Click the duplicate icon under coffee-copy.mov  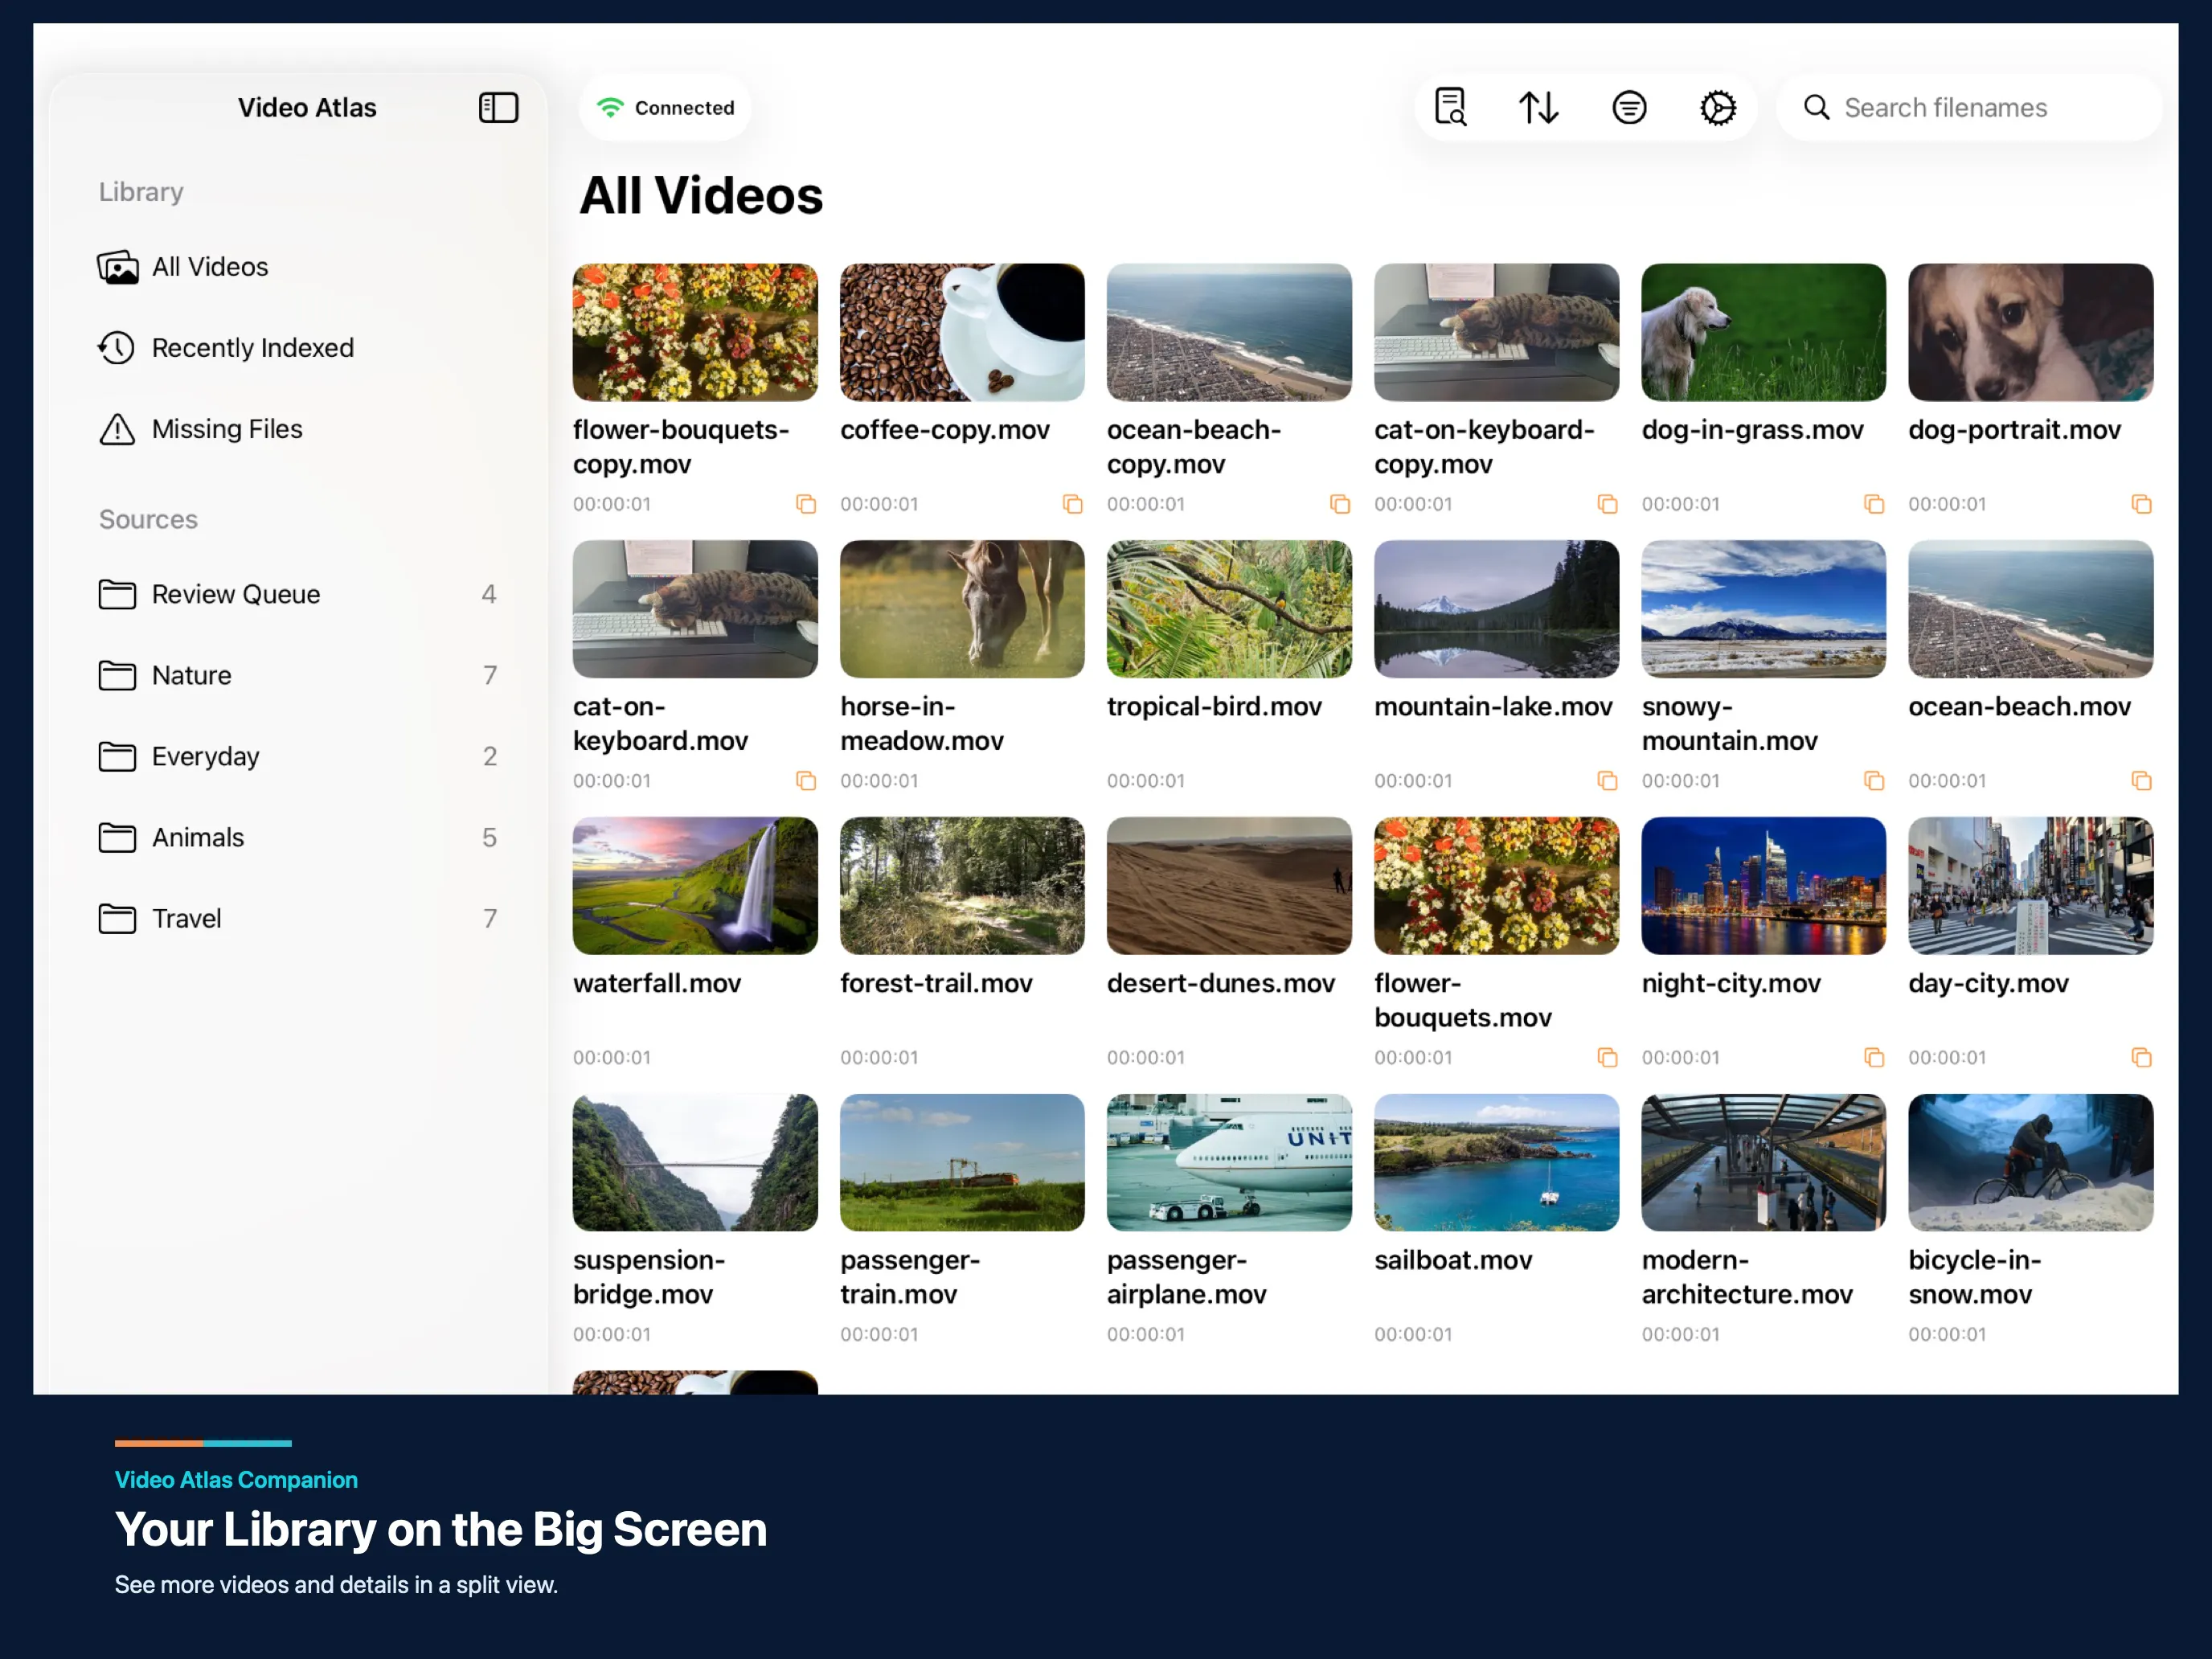[x=1073, y=504]
